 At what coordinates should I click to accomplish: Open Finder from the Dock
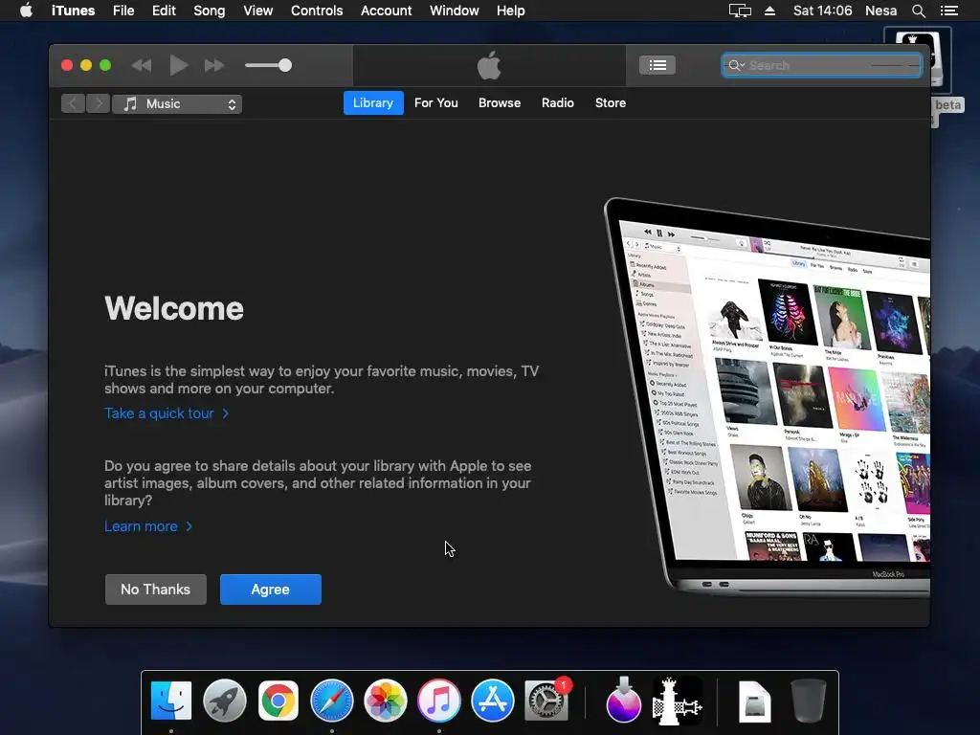171,701
